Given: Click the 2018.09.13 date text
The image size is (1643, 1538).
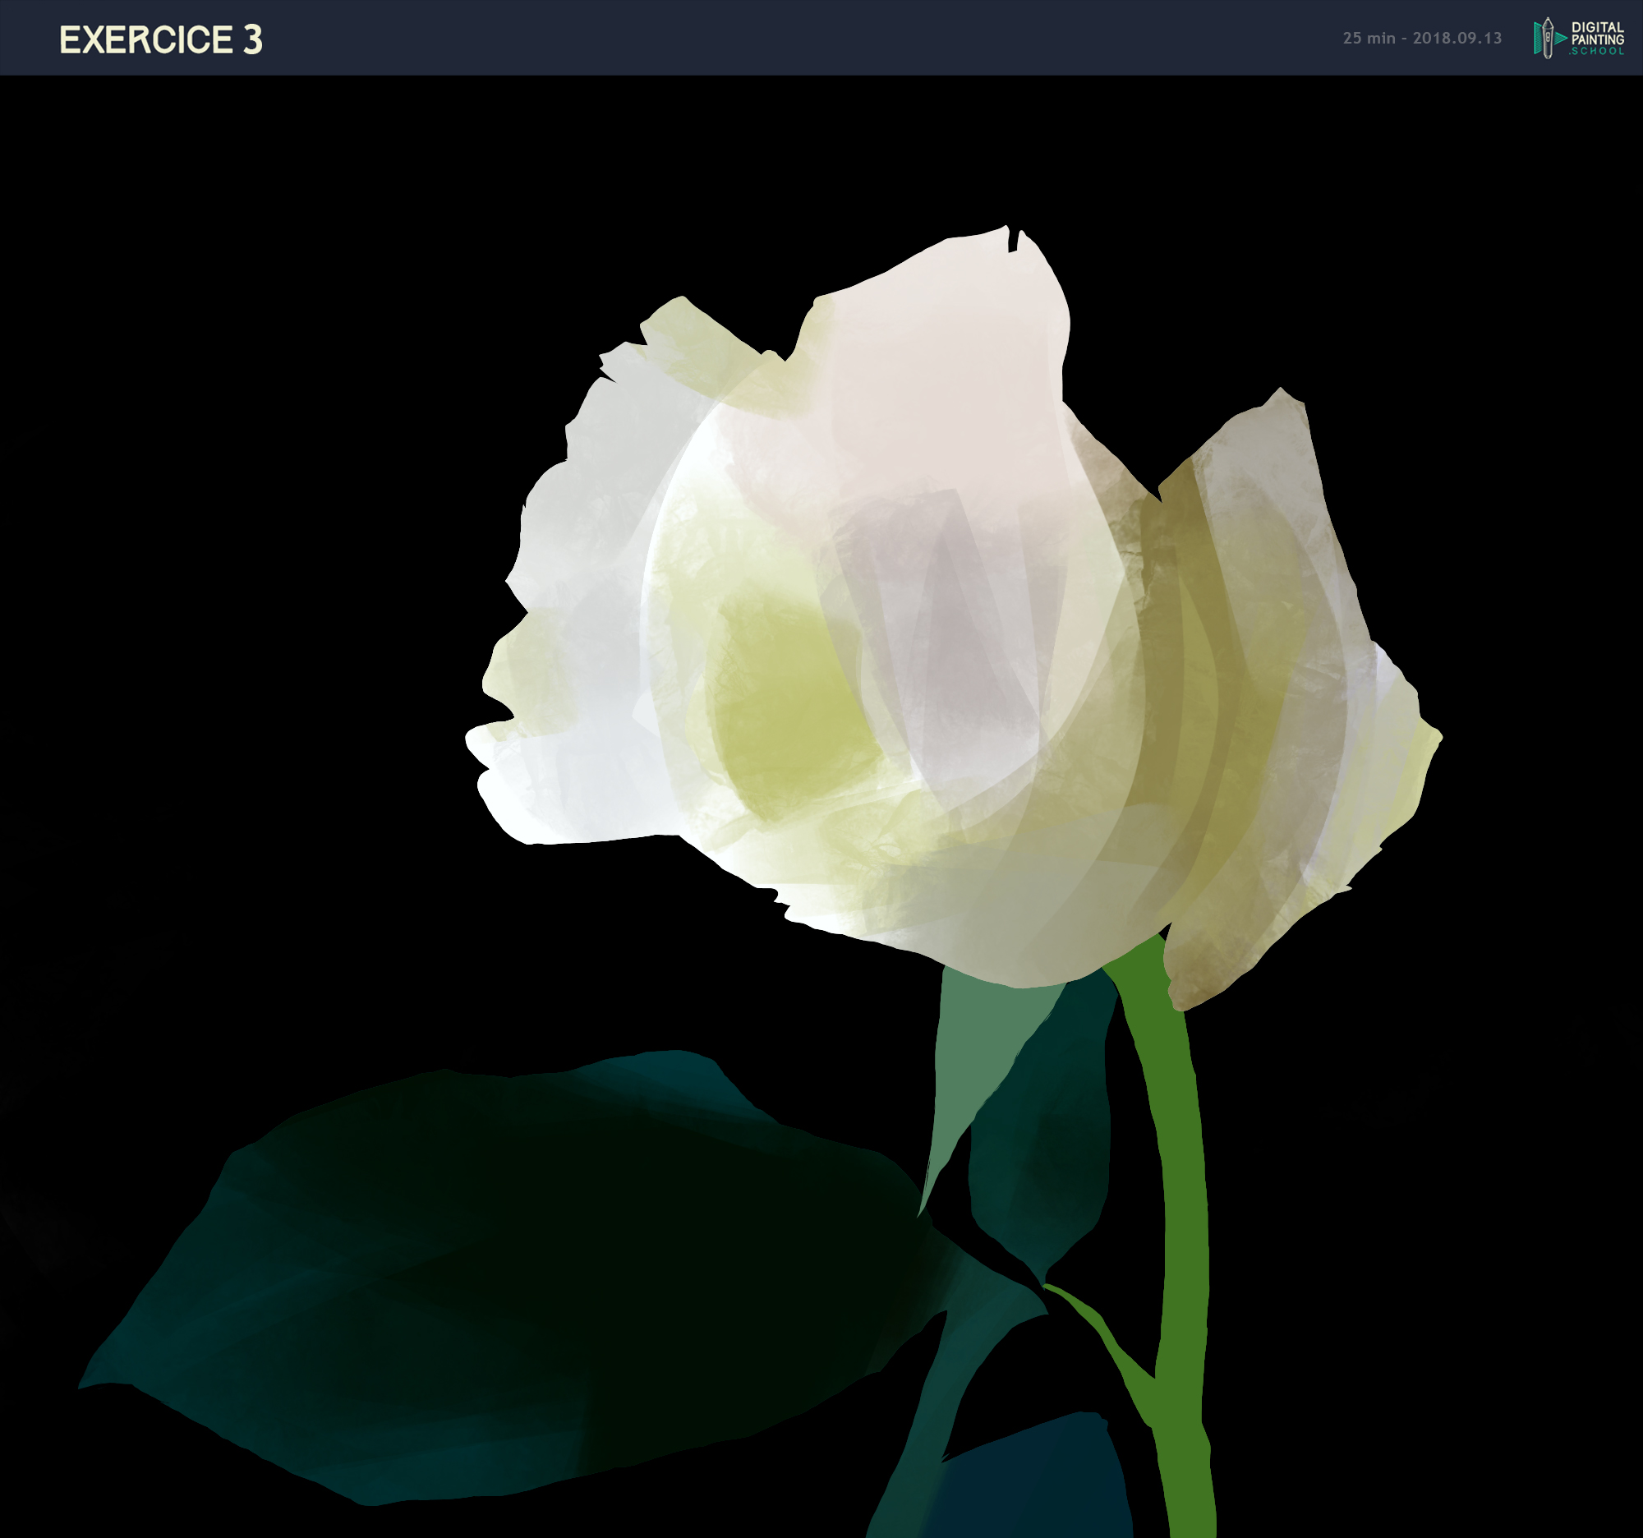Looking at the screenshot, I should pyautogui.click(x=1457, y=38).
